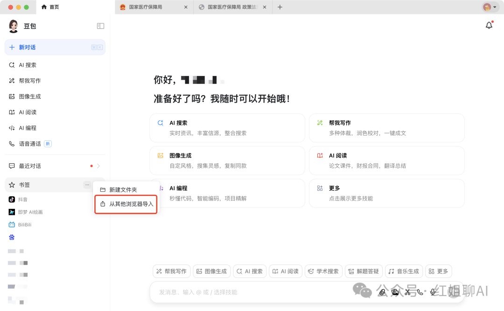Choose 从其他浏览器导入 from the menu
This screenshot has height=311, width=504.
[126, 204]
